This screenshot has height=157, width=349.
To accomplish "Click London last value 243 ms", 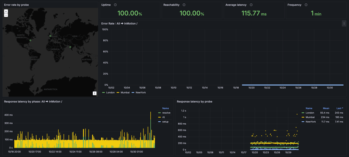I will [339, 113].
